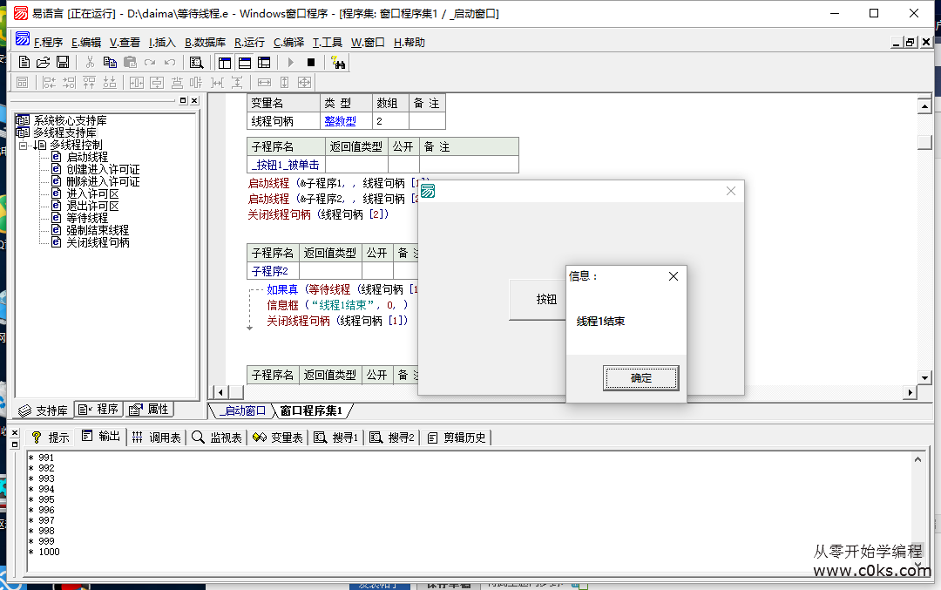Click the Run play triangle icon

(291, 63)
